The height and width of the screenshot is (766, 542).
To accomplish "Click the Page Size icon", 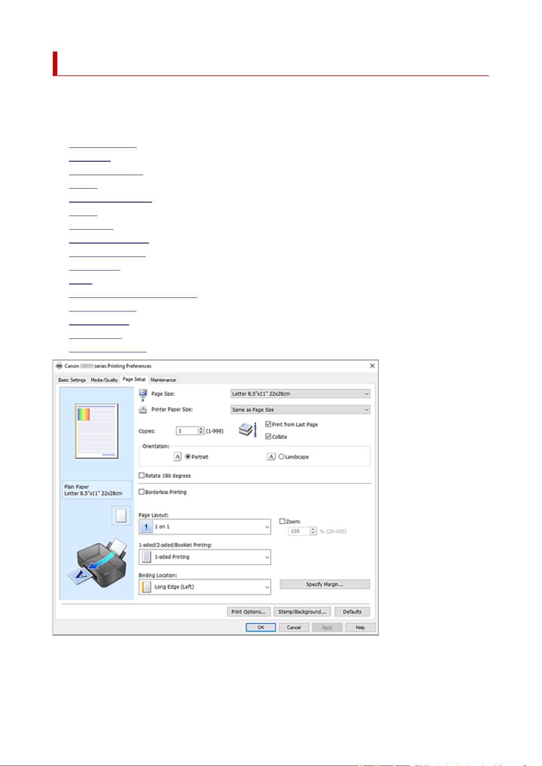I will [143, 395].
